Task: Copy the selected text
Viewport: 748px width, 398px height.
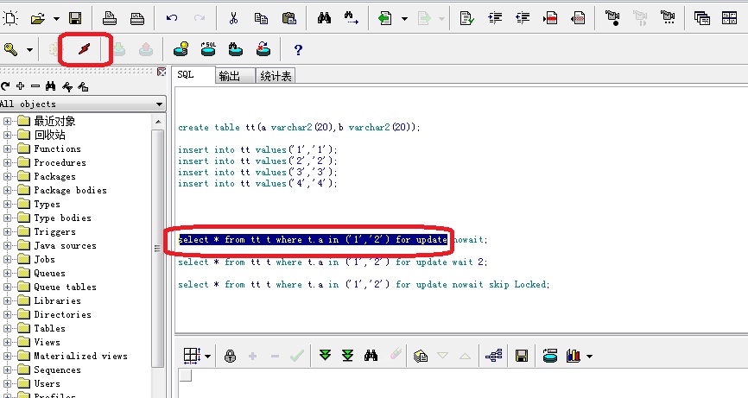Action: 261,18
